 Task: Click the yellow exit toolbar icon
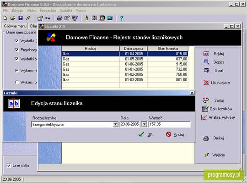point(28,18)
